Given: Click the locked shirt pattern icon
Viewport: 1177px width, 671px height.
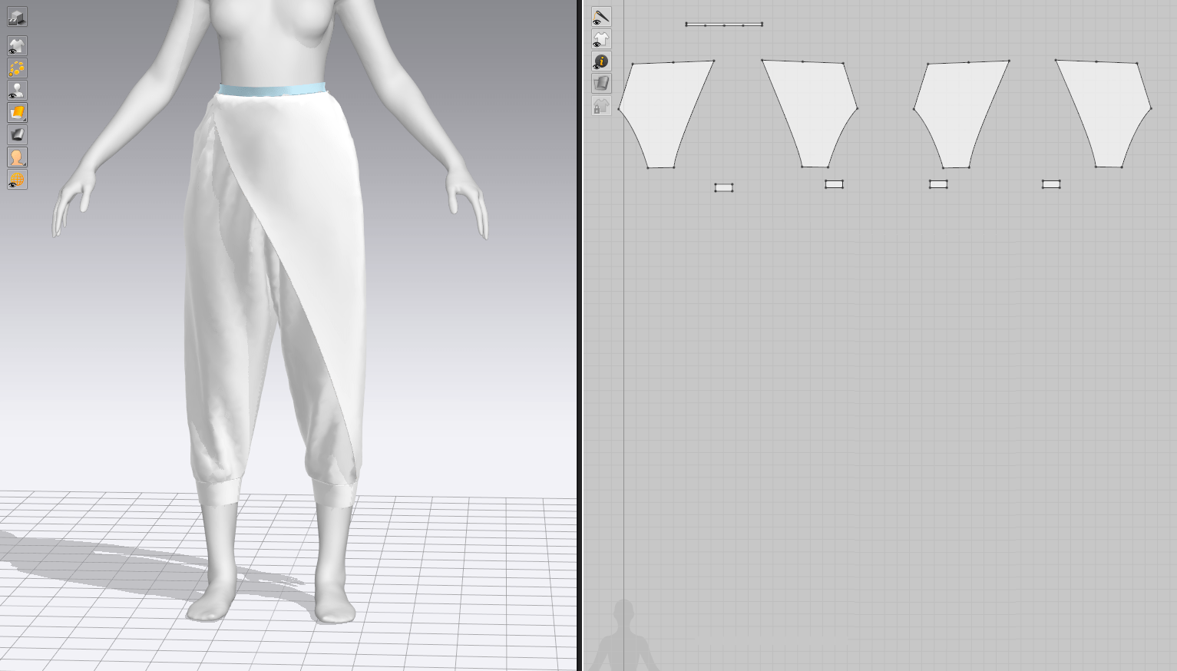Looking at the screenshot, I should [x=601, y=106].
